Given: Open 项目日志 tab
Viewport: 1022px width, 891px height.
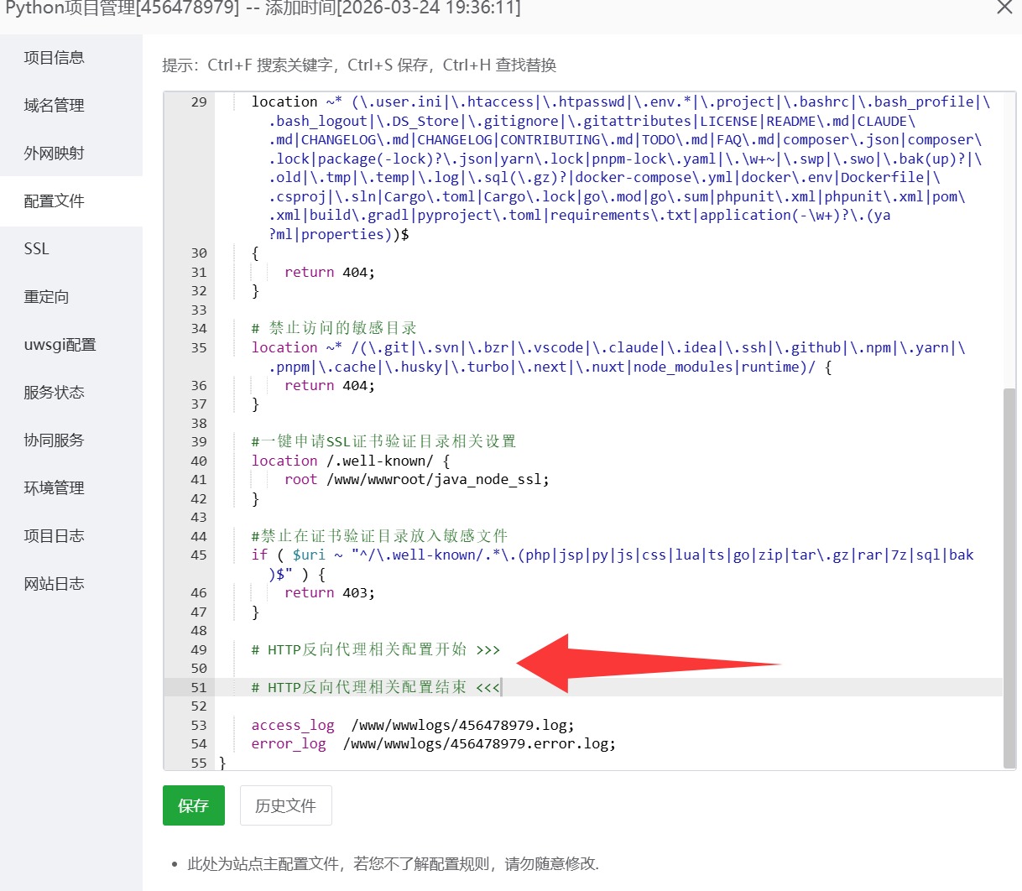Looking at the screenshot, I should point(55,536).
